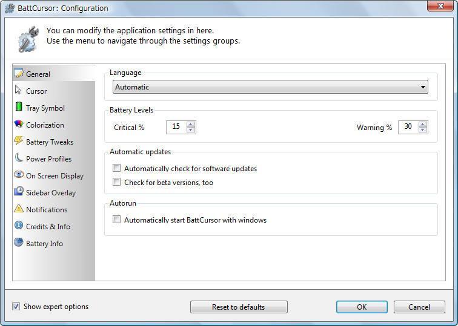Click into the Warning % number field
This screenshot has height=326, width=458.
point(408,127)
